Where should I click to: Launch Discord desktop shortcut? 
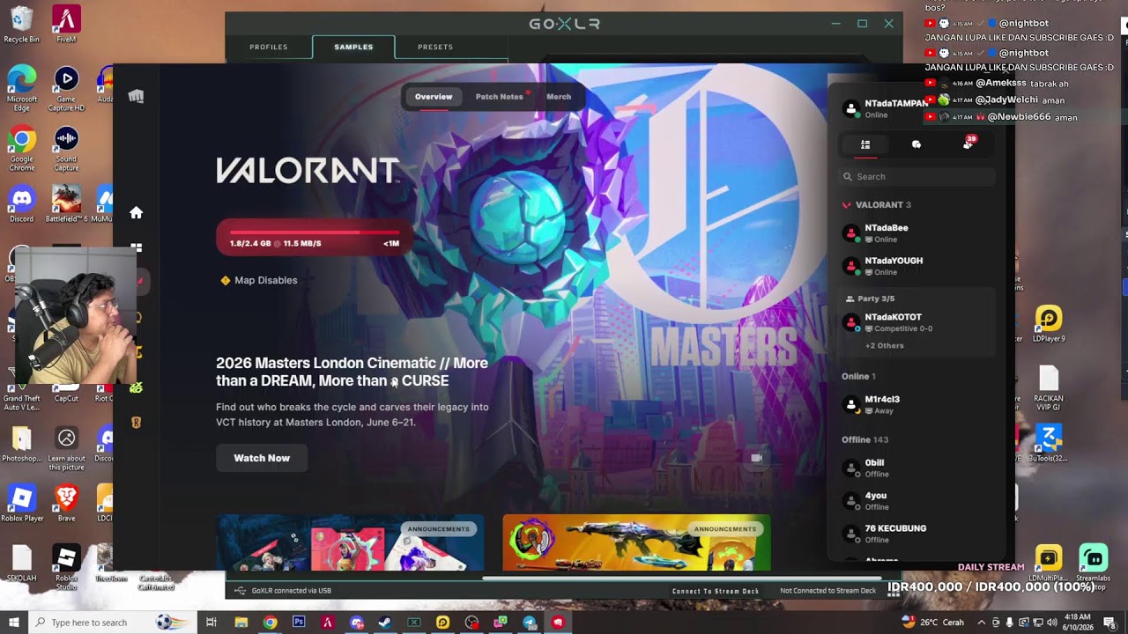coord(21,204)
